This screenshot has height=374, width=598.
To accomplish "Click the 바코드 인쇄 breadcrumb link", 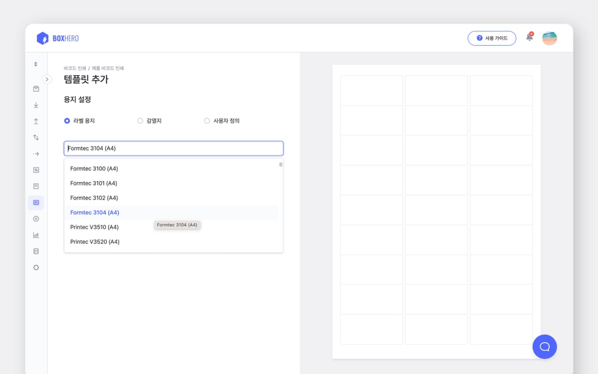I will (75, 68).
